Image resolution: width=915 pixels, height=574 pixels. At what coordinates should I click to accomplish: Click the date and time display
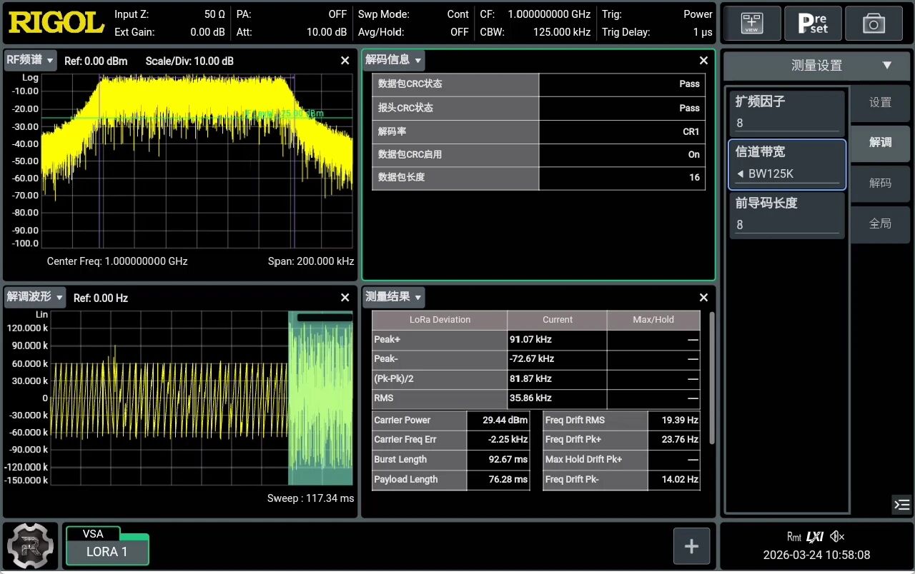tap(816, 555)
